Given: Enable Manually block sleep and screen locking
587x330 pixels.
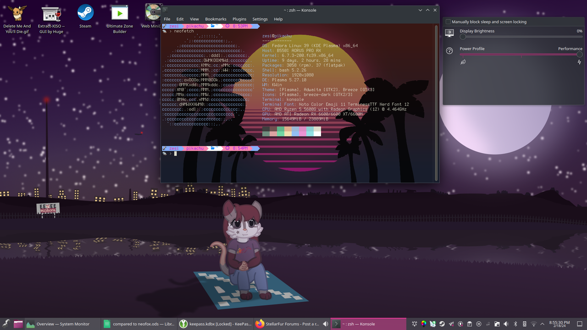Looking at the screenshot, I should pyautogui.click(x=449, y=22).
